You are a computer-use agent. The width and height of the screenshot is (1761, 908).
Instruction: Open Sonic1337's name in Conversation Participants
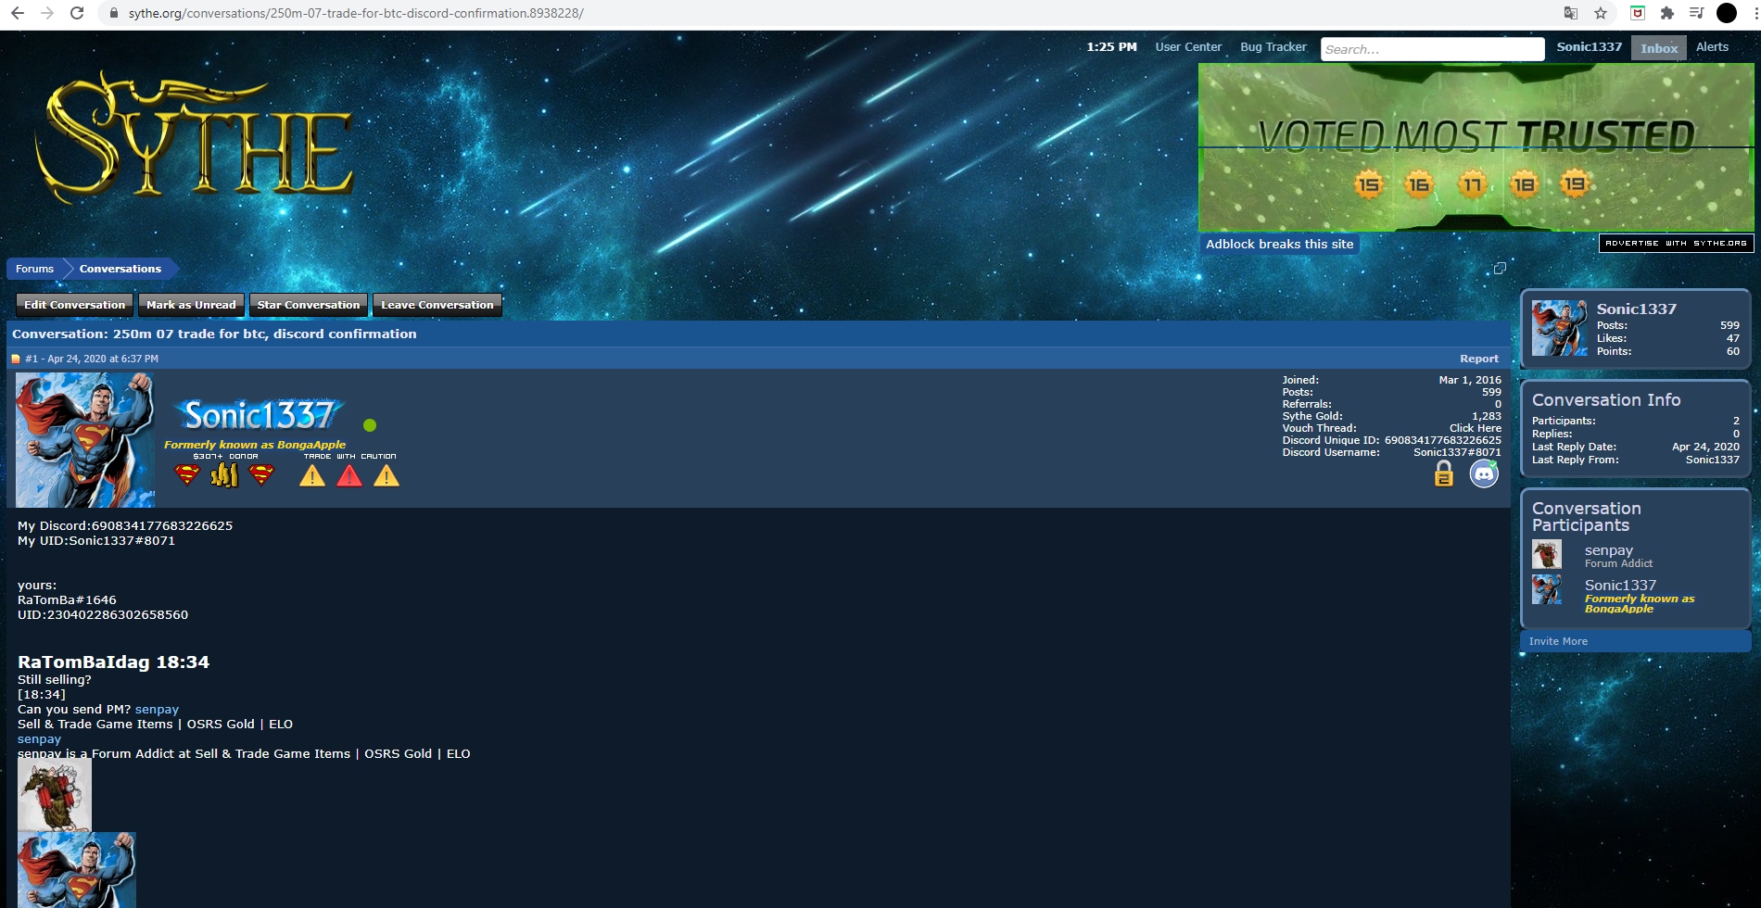(1620, 586)
